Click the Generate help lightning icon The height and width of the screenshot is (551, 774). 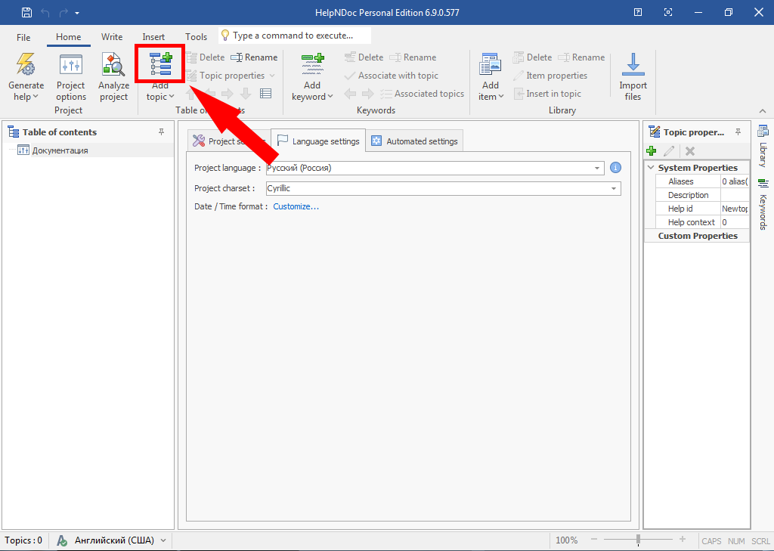pyautogui.click(x=26, y=65)
